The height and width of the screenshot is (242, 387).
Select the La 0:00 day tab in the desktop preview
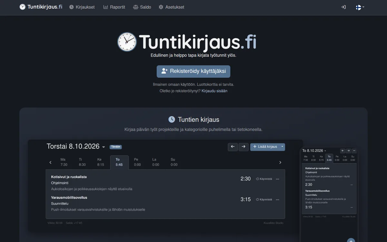(x=156, y=162)
